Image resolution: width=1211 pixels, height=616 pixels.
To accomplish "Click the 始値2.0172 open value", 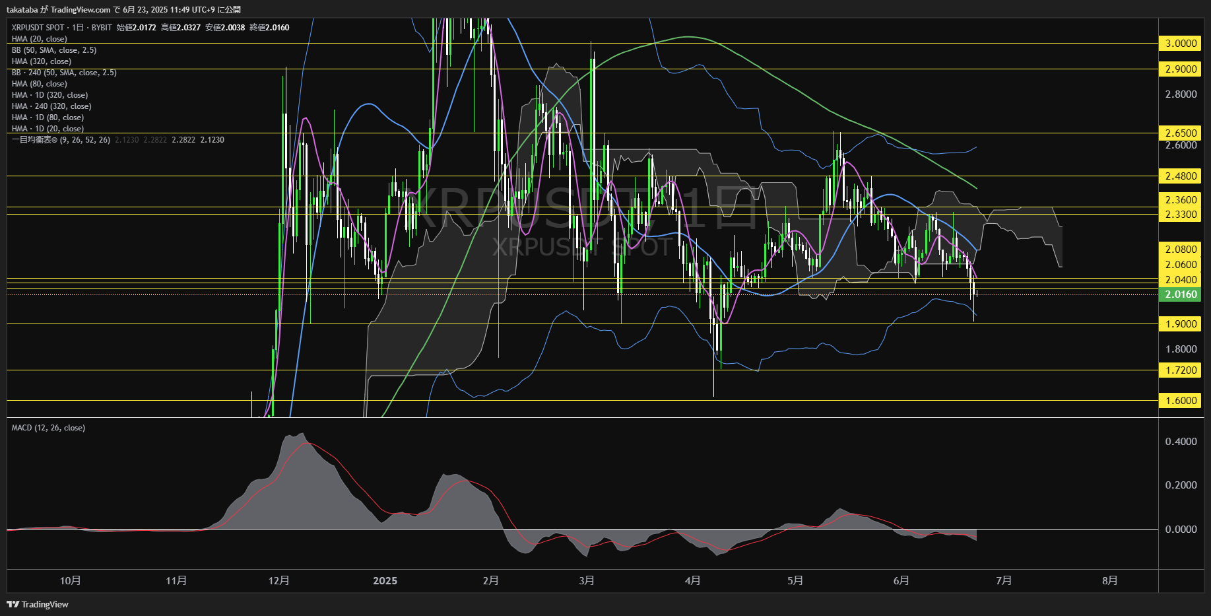I will (137, 28).
